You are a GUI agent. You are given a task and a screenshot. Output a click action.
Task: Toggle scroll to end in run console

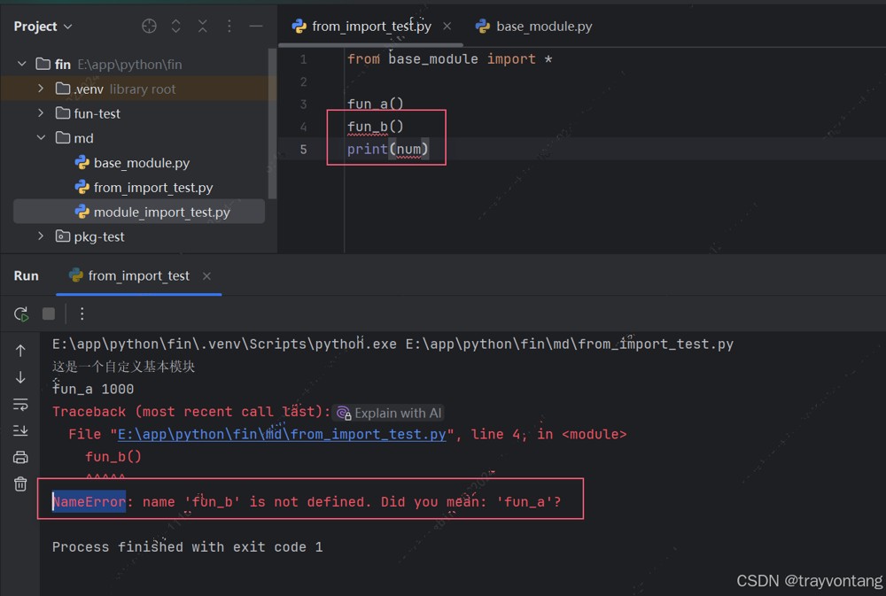(20, 430)
